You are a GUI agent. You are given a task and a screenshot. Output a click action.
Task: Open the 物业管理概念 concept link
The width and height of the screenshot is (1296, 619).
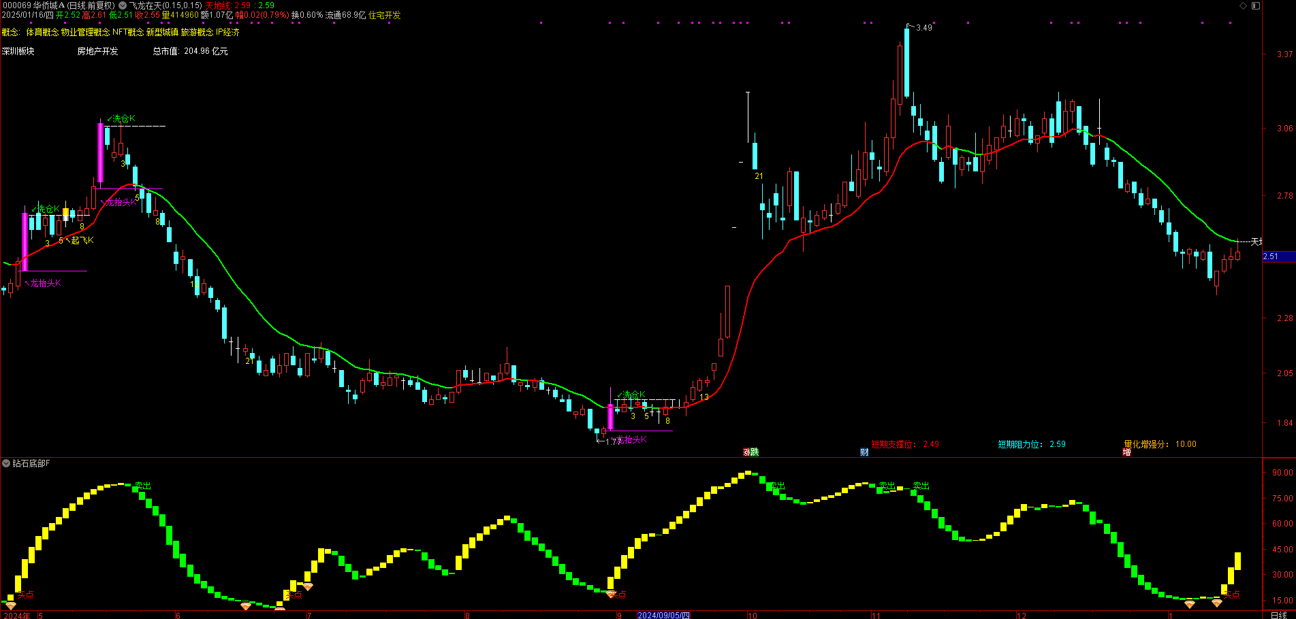click(85, 32)
